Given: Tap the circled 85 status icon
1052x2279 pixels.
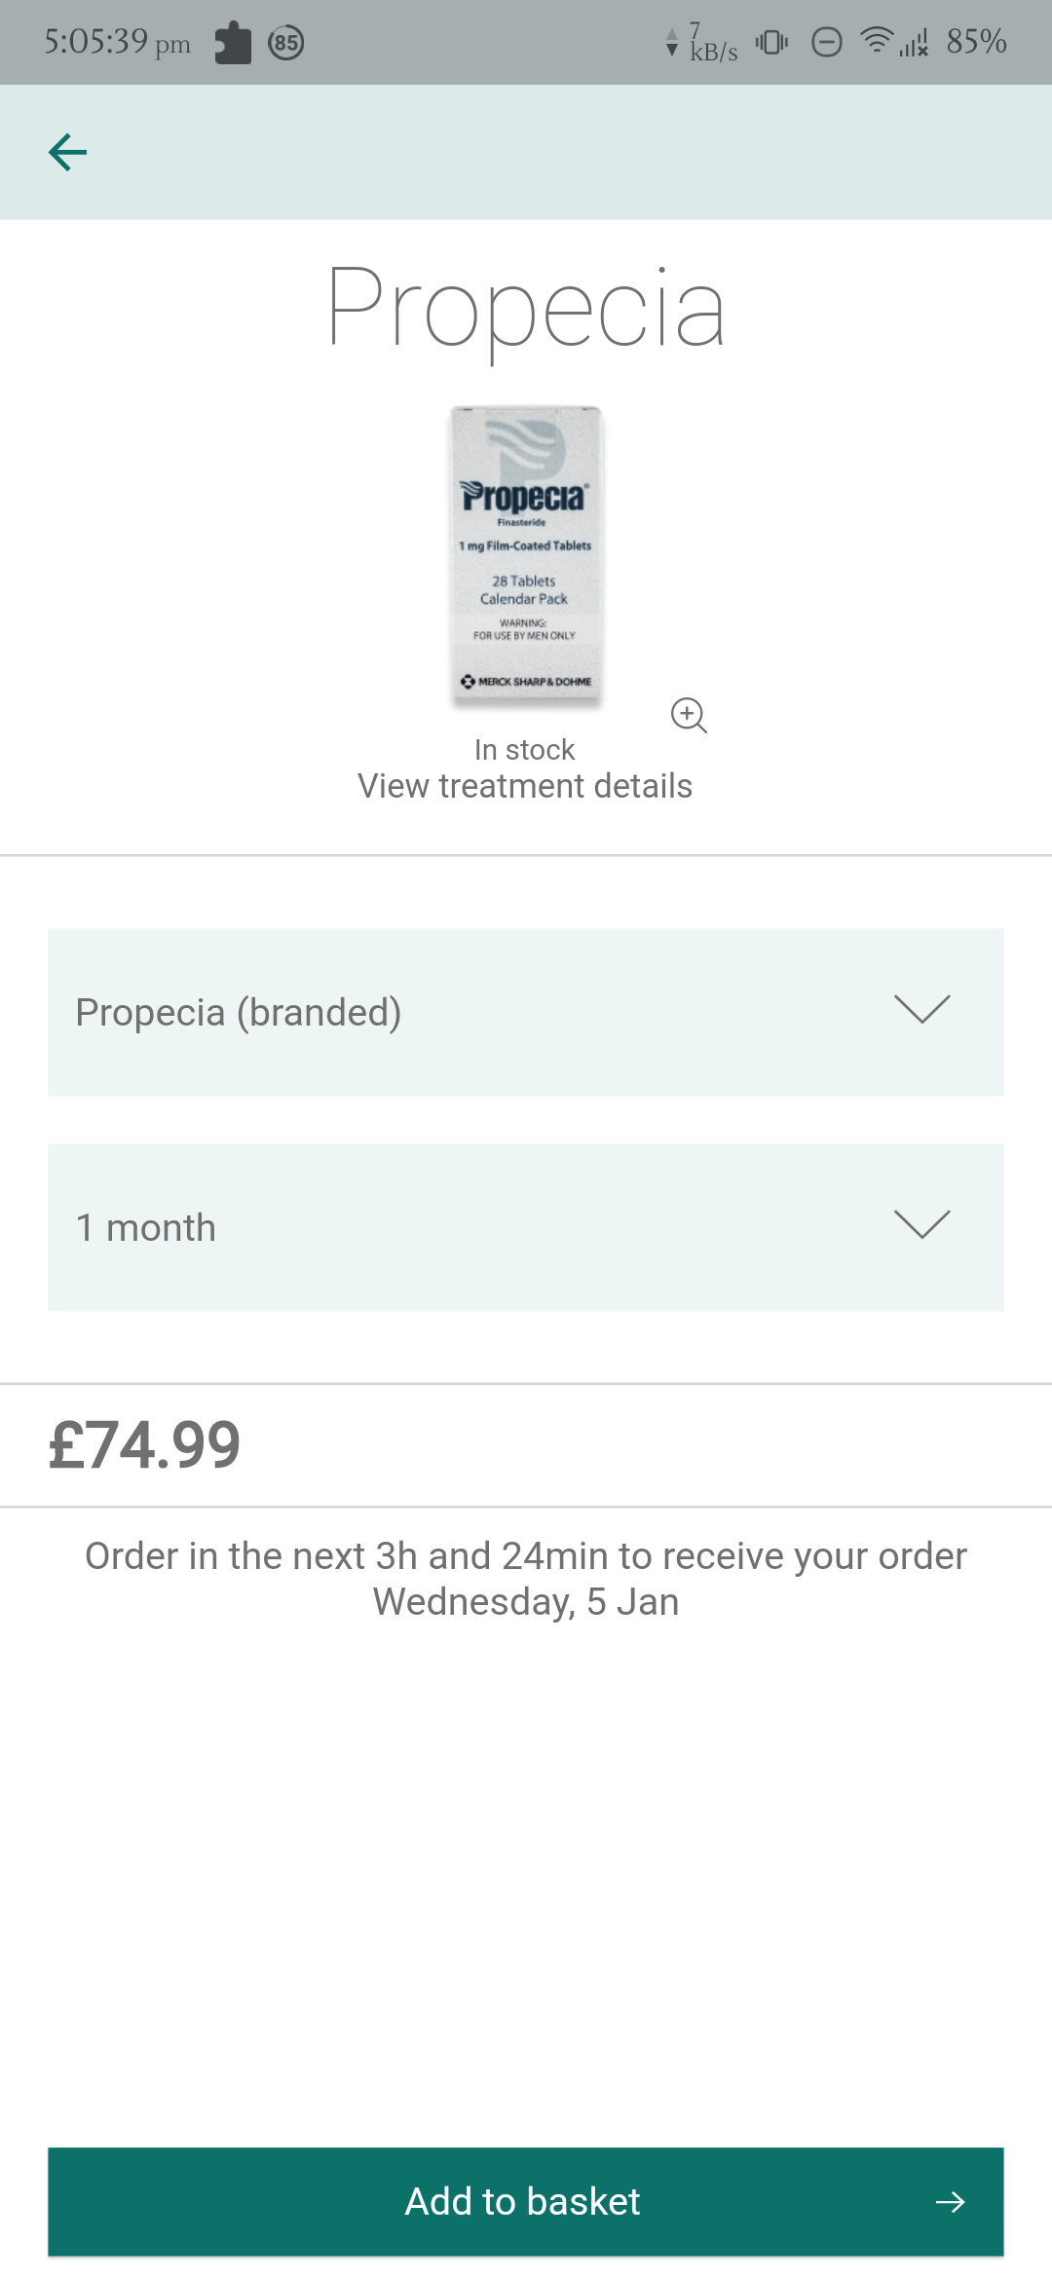Looking at the screenshot, I should point(285,43).
